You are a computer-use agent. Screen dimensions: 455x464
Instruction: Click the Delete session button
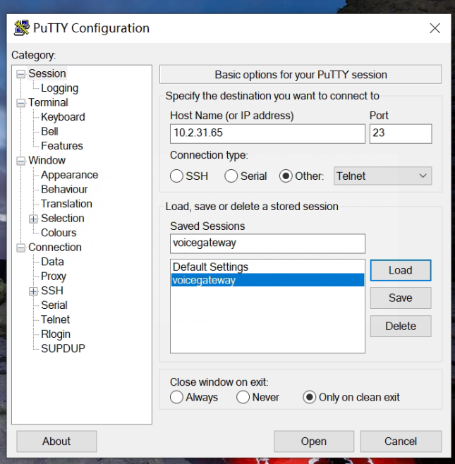tap(401, 326)
